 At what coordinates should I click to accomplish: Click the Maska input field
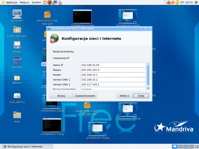click(x=113, y=70)
